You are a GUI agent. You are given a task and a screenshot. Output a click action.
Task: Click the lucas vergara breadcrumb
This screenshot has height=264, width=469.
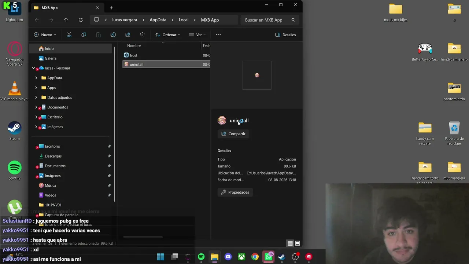pos(125,20)
